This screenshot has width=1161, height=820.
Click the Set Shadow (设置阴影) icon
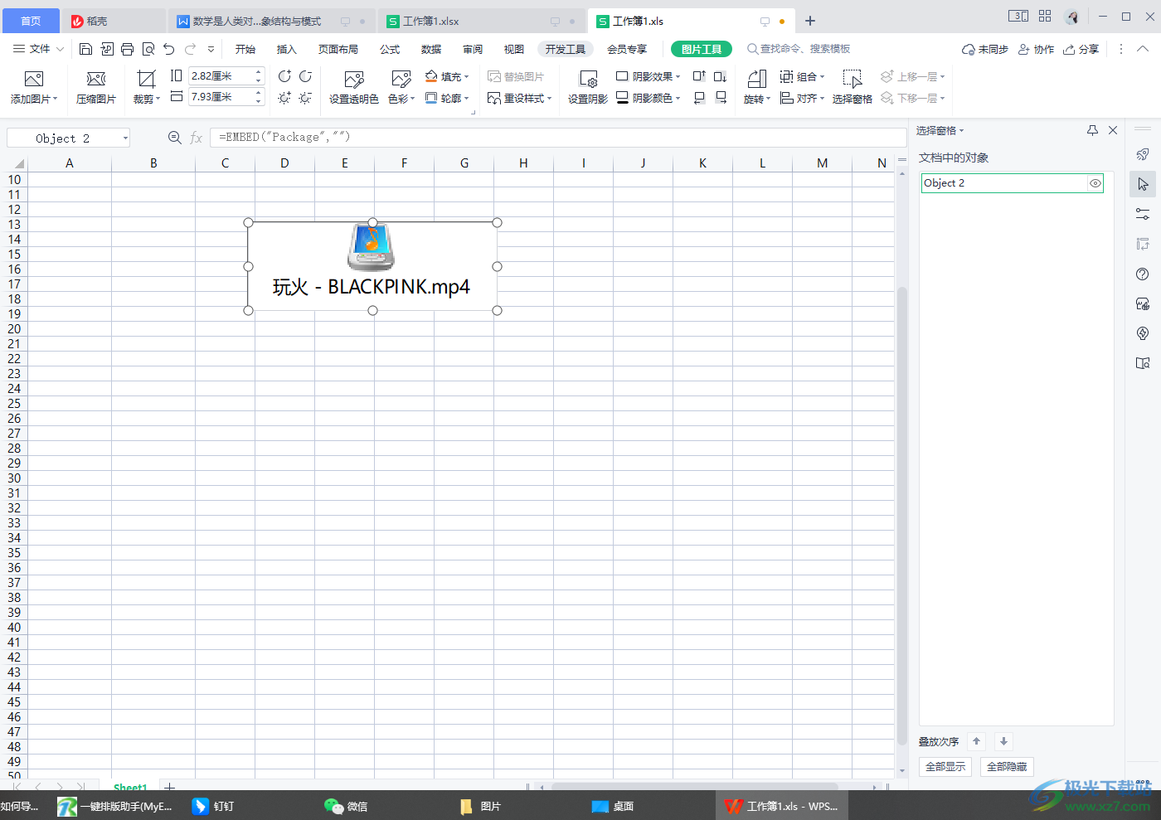tap(588, 79)
